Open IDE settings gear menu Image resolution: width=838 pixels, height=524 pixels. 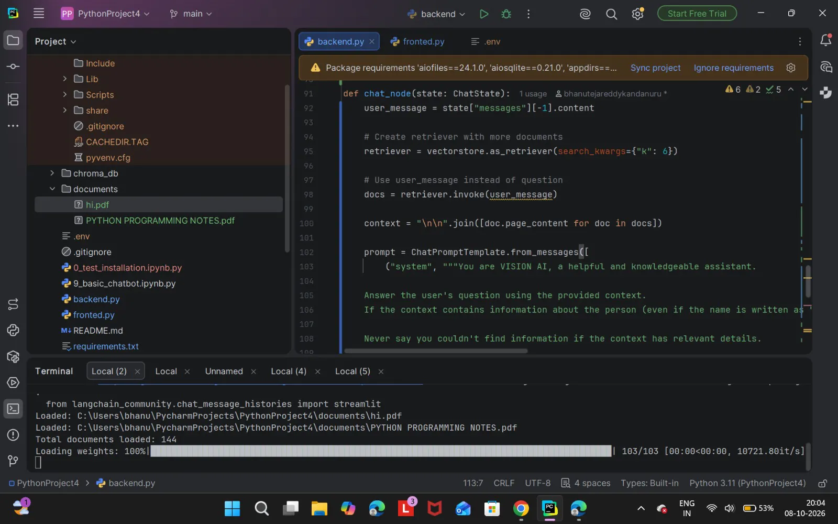pos(637,14)
